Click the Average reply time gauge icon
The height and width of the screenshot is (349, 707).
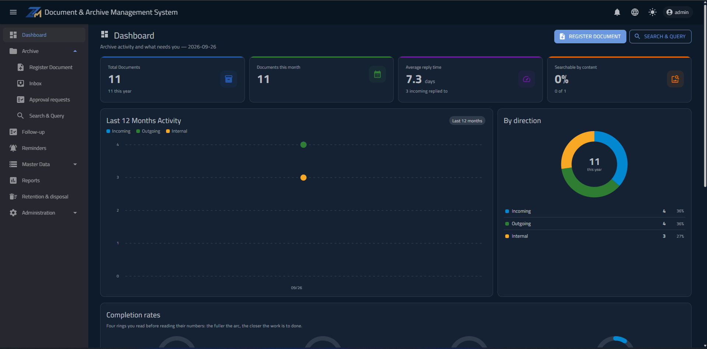pyautogui.click(x=527, y=79)
